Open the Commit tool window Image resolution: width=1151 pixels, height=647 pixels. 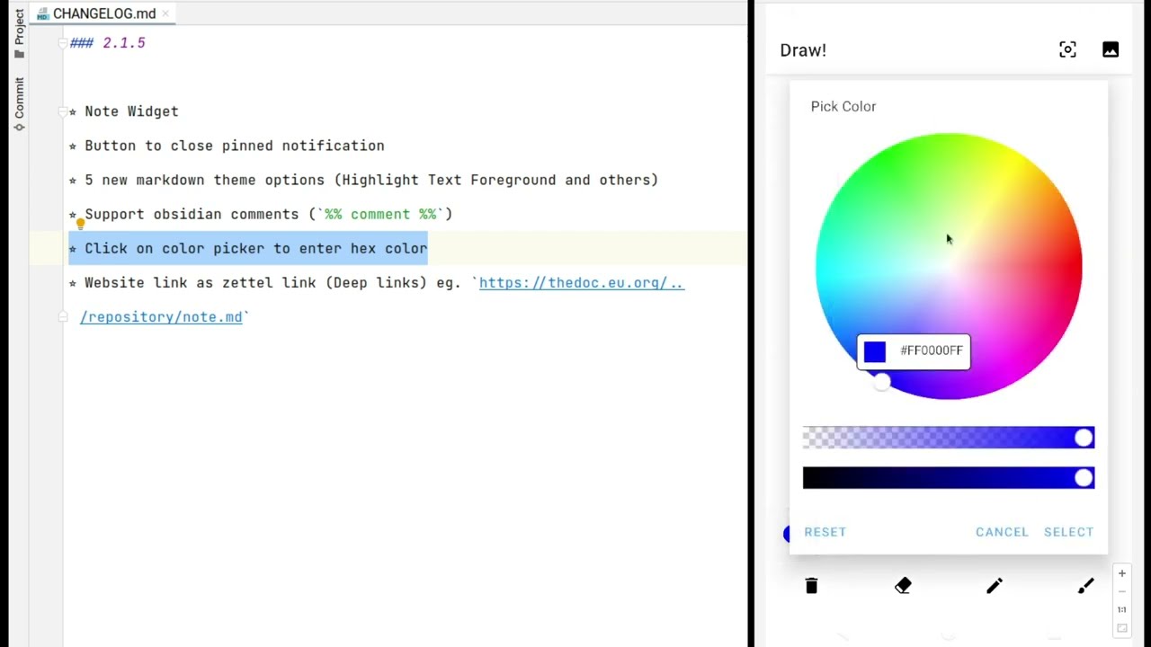(x=19, y=104)
